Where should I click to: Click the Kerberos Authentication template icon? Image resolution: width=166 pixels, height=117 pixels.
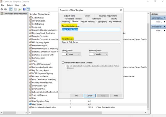(30, 67)
